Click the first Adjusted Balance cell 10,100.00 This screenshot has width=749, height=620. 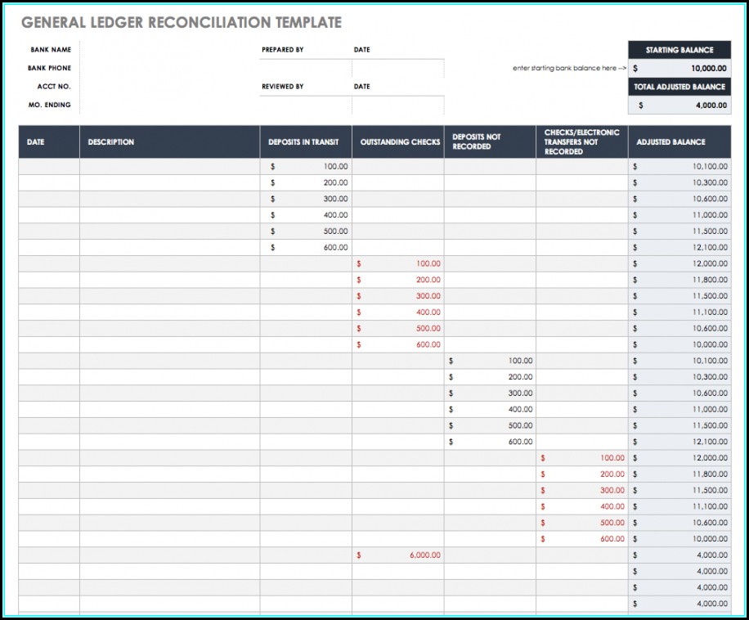(679, 167)
